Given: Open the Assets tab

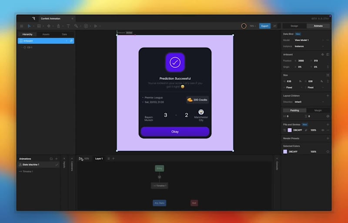Looking at the screenshot, I should point(46,34).
